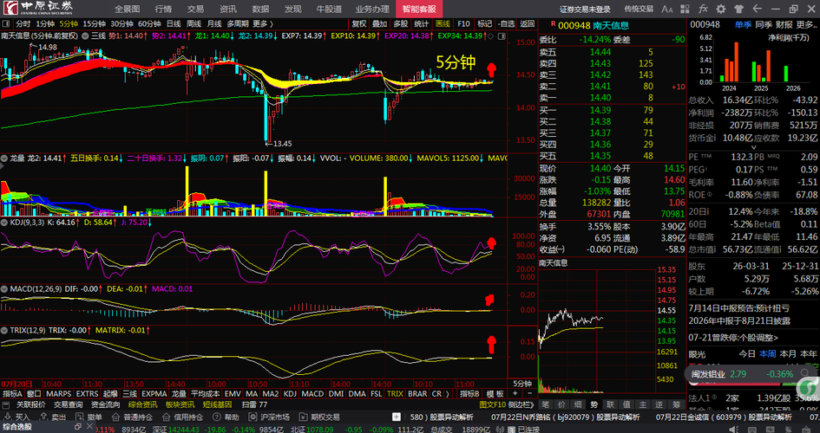Open the four-square grid layout icon
820x433 pixels.
pos(686,9)
